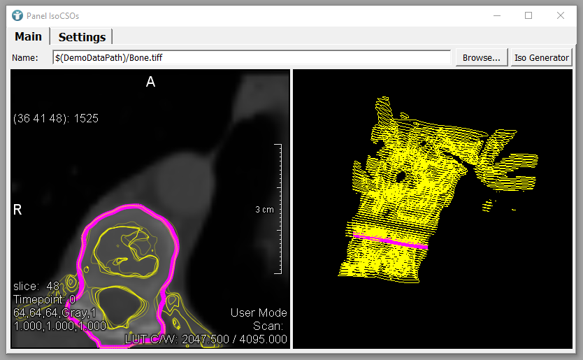Close the Panel IsoCSOs window

click(x=560, y=15)
